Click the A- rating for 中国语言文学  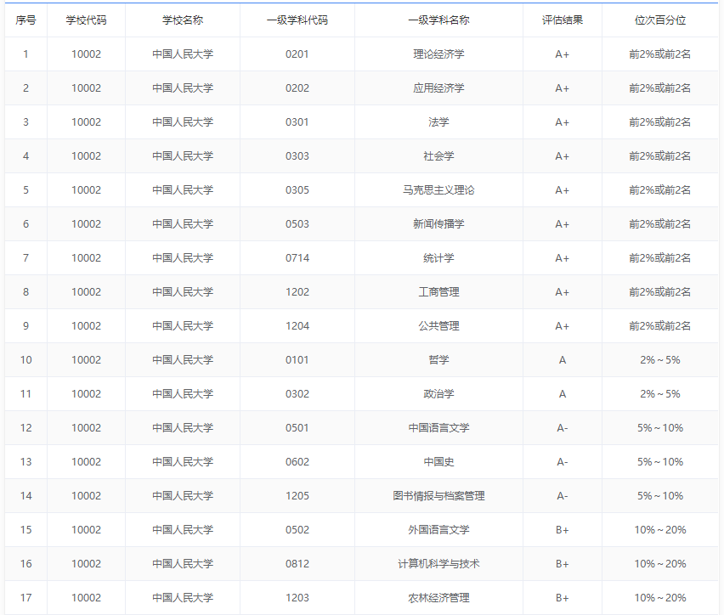pyautogui.click(x=563, y=427)
